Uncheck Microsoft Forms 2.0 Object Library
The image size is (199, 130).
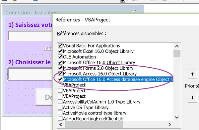[60, 68]
